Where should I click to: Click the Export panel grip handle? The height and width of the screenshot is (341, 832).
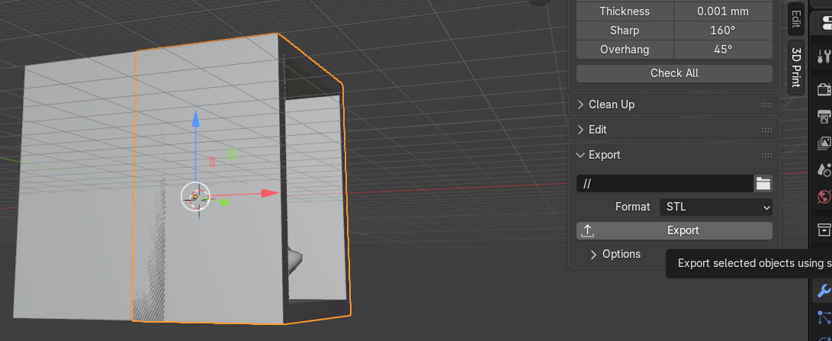pyautogui.click(x=766, y=155)
